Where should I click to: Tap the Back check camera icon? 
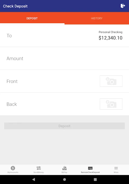point(111,104)
